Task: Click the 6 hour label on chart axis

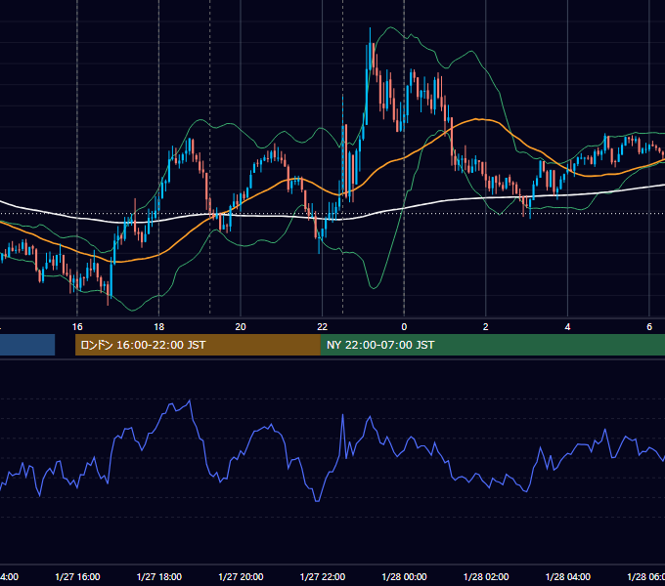Action: 649,327
